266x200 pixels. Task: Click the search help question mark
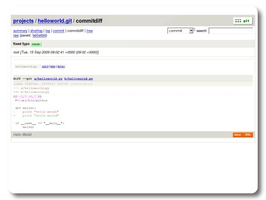195,30
